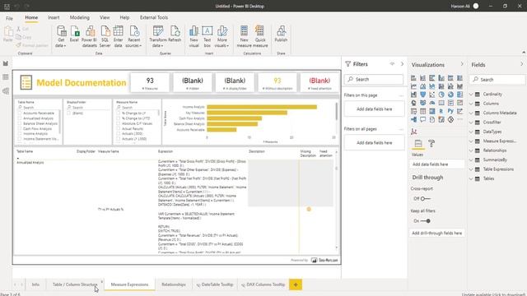Open the Format paint roller tab
Screen dimensions: 527x296
(431, 143)
